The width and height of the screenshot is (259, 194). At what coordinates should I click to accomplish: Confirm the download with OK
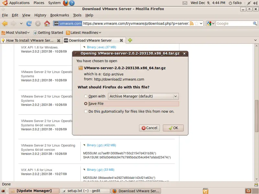point(173,128)
